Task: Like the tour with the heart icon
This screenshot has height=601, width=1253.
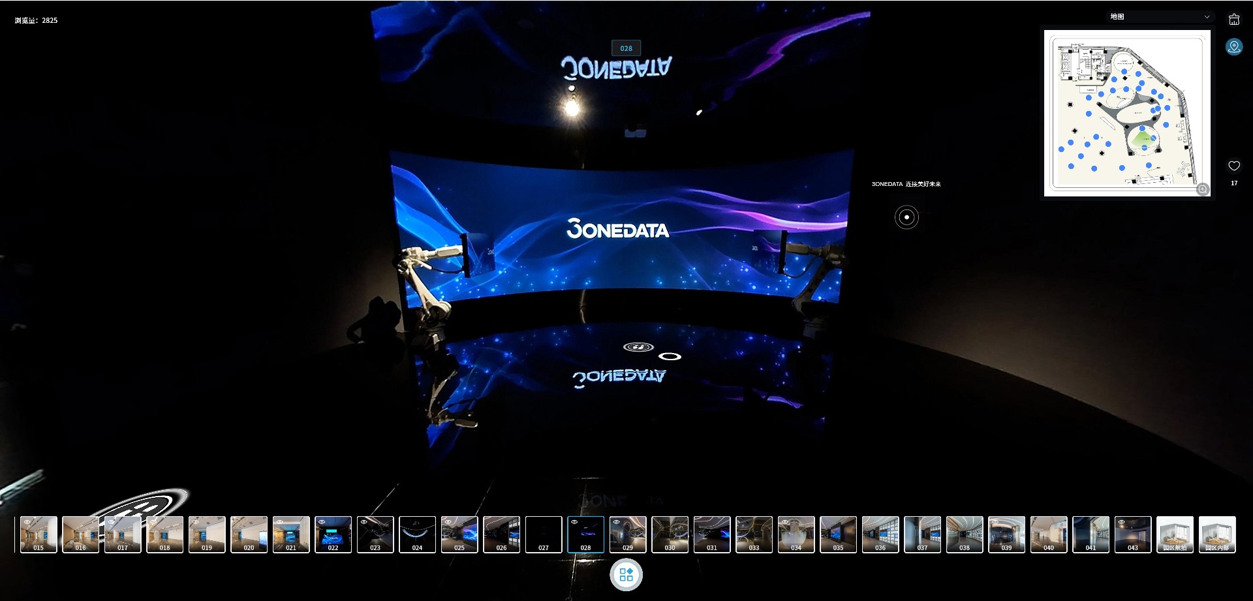Action: 1233,166
